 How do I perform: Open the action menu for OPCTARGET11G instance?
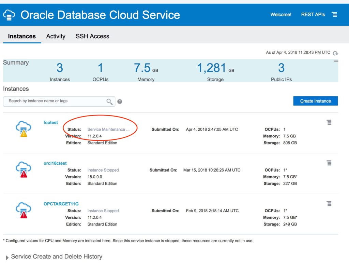tap(329, 204)
